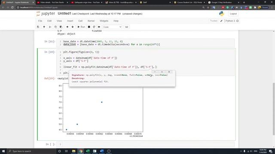
Task: Switch to the Inbox mail tab
Action: pos(121,3)
